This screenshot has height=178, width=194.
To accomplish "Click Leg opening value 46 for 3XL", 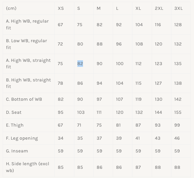I will tap(177, 138).
